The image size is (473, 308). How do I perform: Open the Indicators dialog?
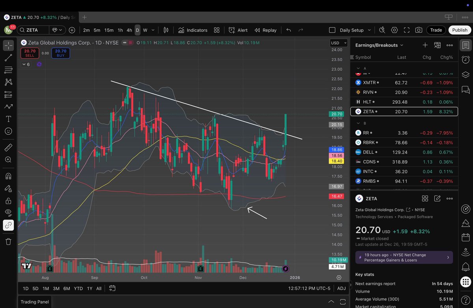point(193,30)
